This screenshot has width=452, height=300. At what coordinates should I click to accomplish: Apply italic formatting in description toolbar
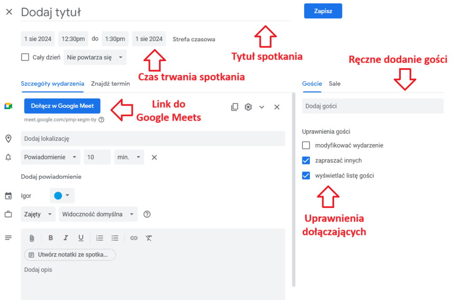pyautogui.click(x=66, y=238)
